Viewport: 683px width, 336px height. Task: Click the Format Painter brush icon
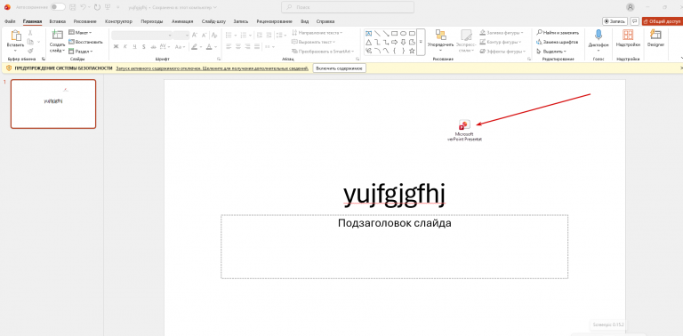click(x=30, y=51)
